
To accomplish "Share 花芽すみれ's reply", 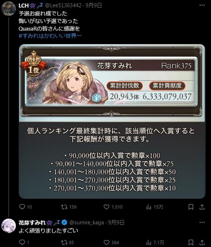I will 202,242.
